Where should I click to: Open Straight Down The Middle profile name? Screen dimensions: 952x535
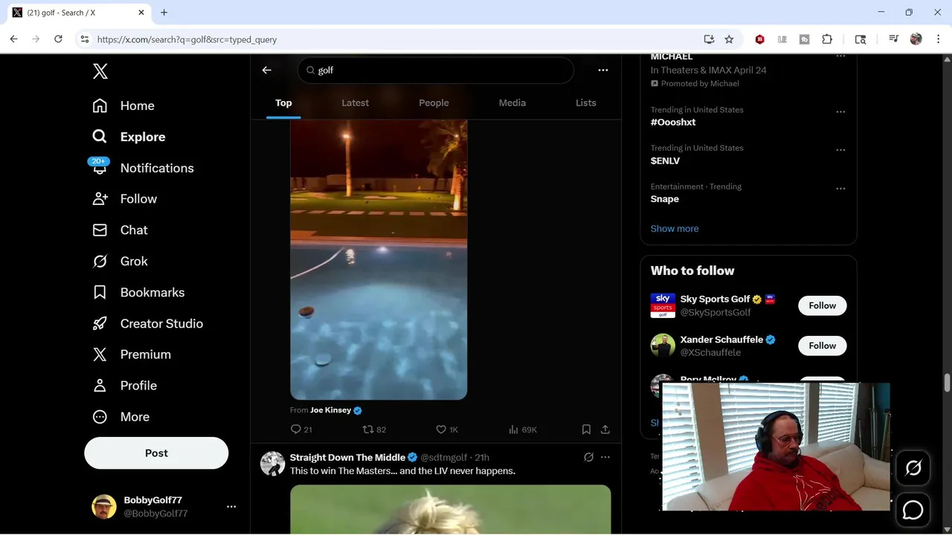[347, 457]
